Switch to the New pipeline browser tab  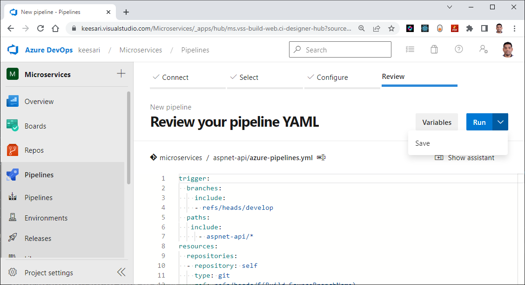tap(60, 12)
